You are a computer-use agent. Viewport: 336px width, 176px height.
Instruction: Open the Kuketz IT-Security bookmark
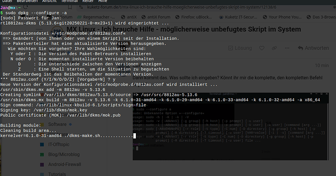pyautogui.click(x=238, y=17)
